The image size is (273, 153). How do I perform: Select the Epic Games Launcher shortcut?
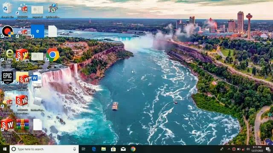pos(7,77)
